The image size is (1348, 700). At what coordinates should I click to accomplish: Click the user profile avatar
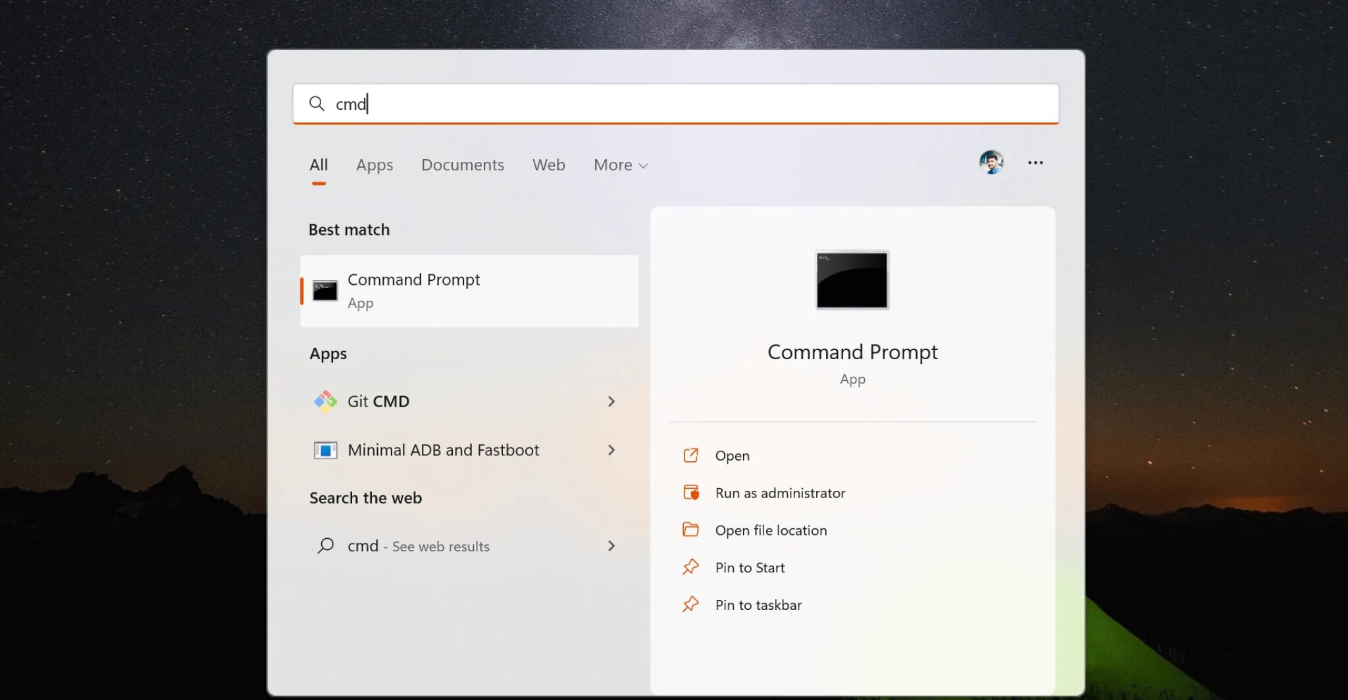(x=991, y=162)
